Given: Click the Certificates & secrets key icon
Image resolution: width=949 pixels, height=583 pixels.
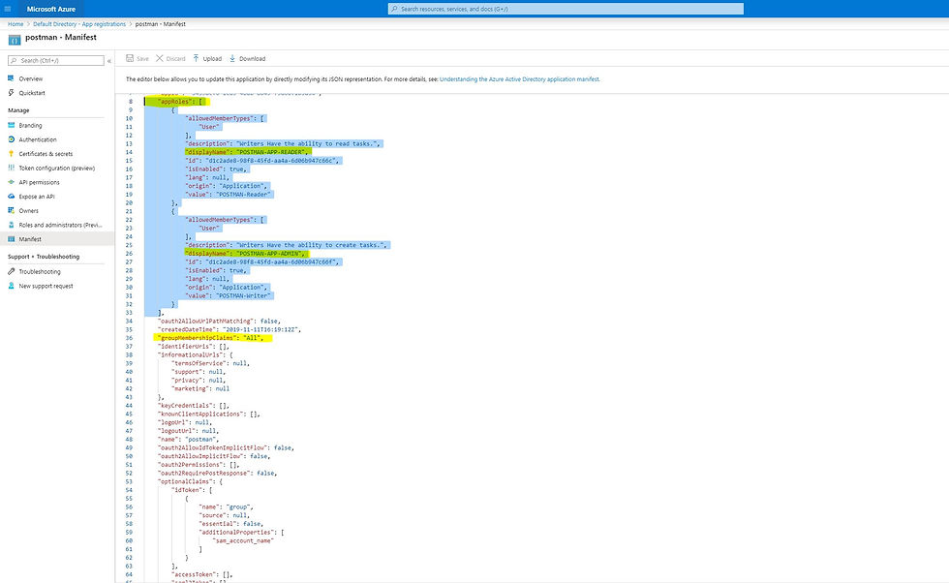Looking at the screenshot, I should [11, 154].
